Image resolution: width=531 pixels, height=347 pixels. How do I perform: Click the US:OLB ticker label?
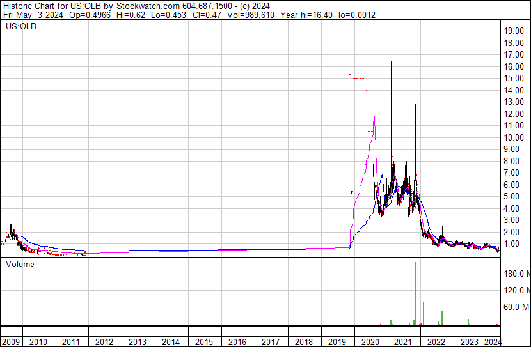click(x=20, y=27)
